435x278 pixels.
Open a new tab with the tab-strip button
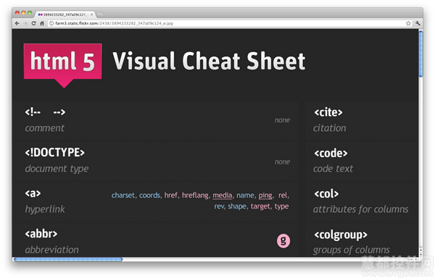(x=100, y=14)
